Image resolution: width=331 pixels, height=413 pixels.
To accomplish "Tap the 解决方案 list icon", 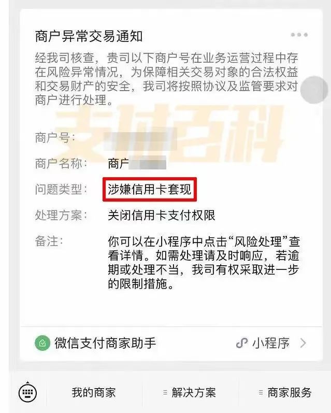I will [165, 392].
